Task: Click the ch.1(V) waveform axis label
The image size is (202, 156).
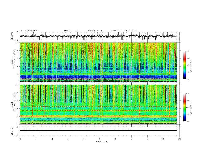Action: (12, 36)
